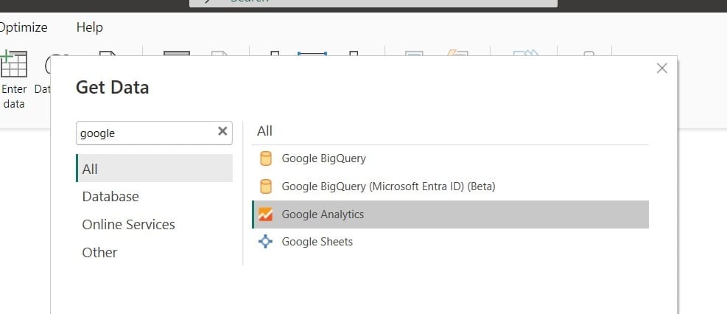The width and height of the screenshot is (727, 314).
Task: Click the title bar Search box
Action: tap(373, 2)
